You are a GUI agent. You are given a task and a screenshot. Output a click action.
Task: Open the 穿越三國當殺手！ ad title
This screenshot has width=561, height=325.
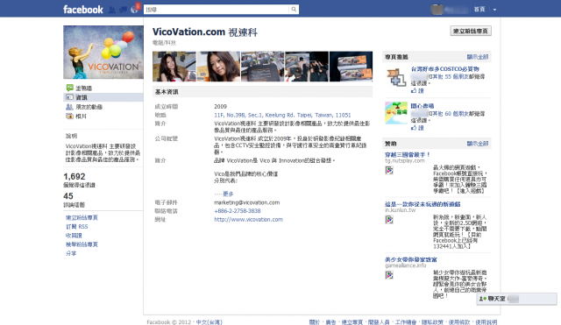[408, 154]
